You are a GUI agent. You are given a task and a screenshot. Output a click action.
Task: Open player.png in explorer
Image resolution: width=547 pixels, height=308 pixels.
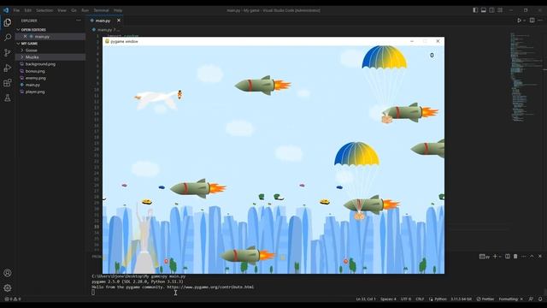point(35,92)
